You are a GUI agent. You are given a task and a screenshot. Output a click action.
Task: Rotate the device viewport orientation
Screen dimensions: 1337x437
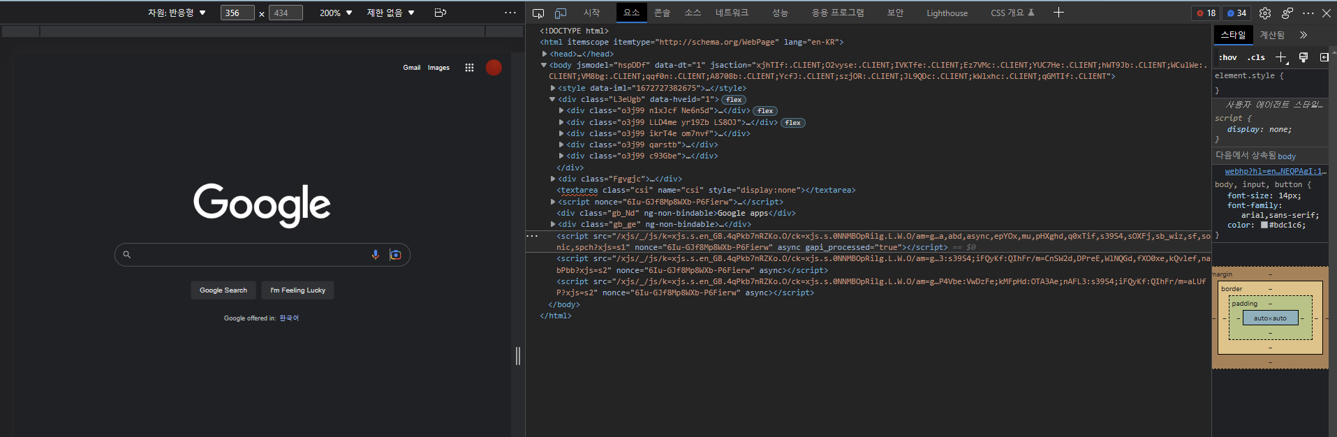440,13
